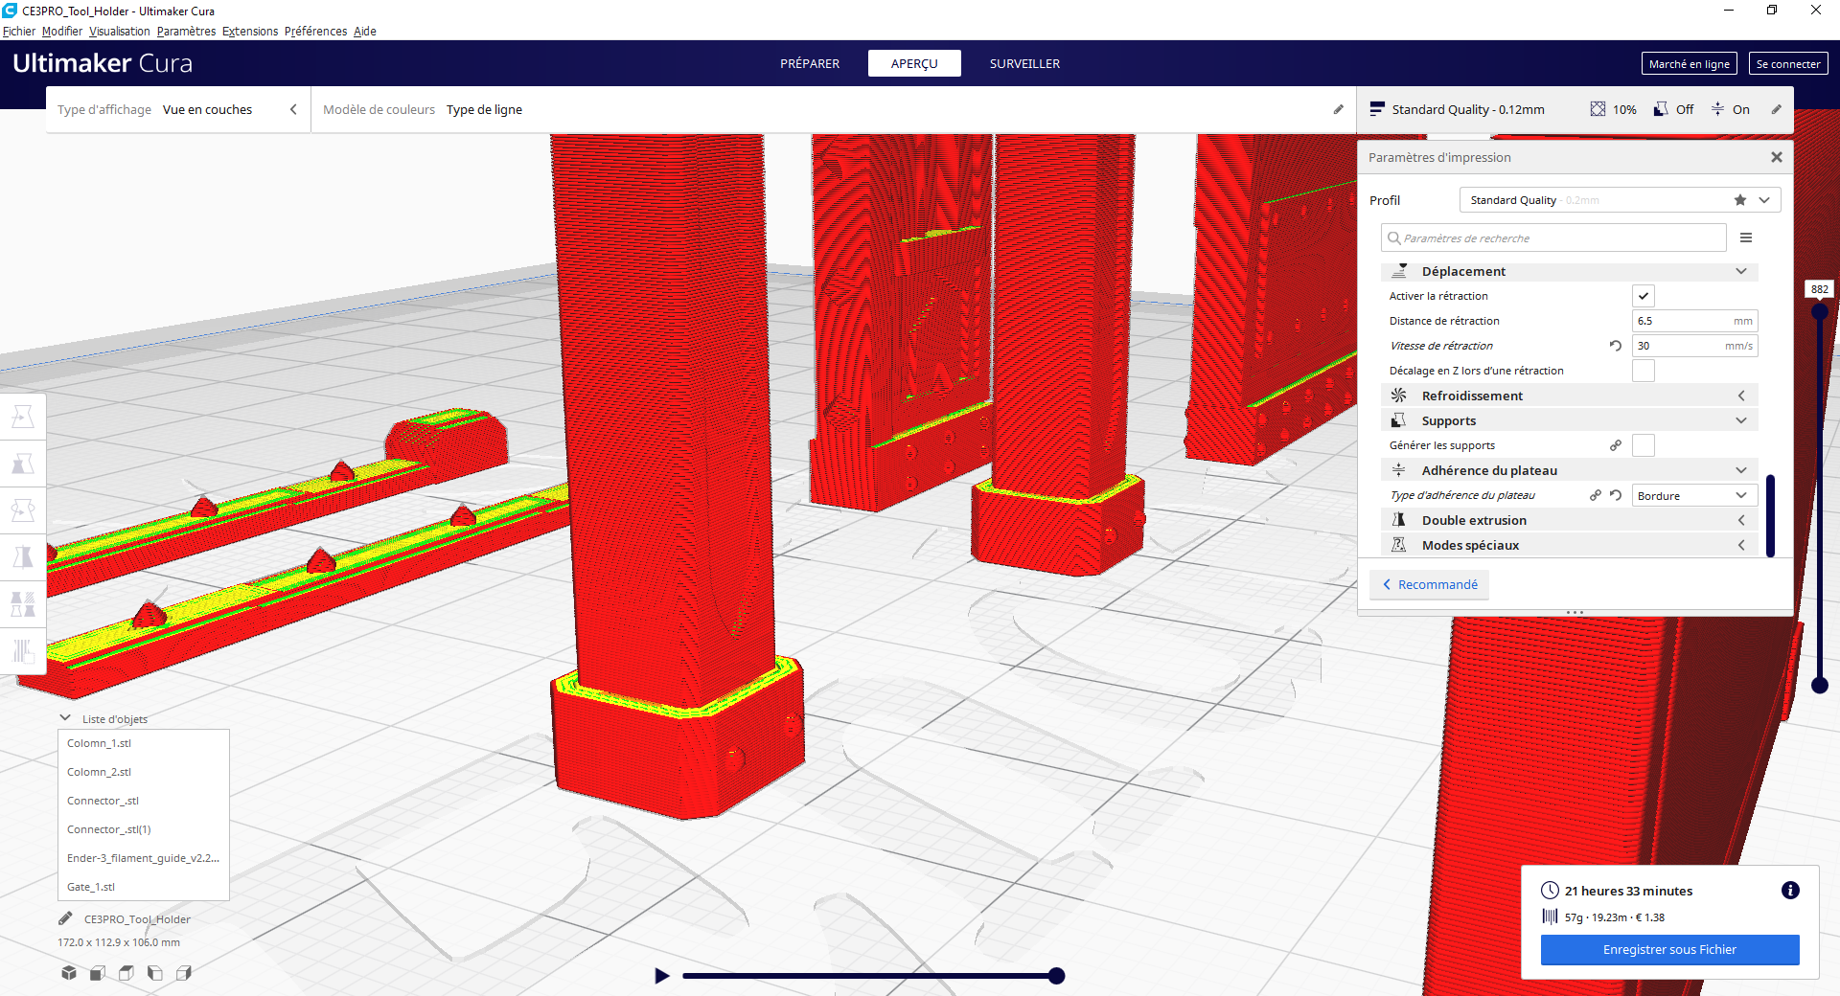Switch to the right side view cube icon
1840x996 pixels.
pyautogui.click(x=184, y=973)
